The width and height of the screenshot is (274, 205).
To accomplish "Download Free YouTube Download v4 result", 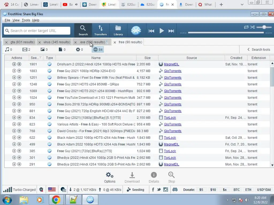I will pyautogui.click(x=14, y=97).
